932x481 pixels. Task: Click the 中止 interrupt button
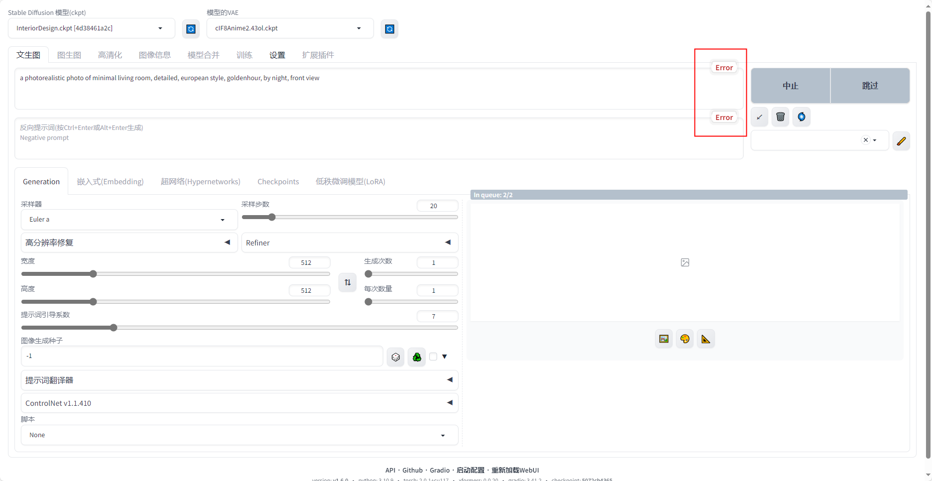pyautogui.click(x=791, y=86)
